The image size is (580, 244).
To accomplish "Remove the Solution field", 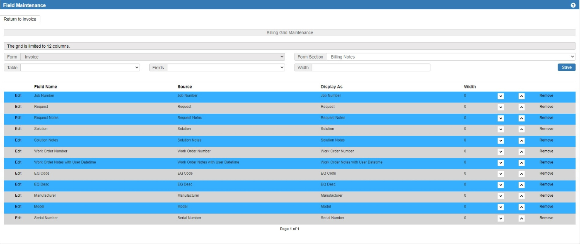I will 546,129.
